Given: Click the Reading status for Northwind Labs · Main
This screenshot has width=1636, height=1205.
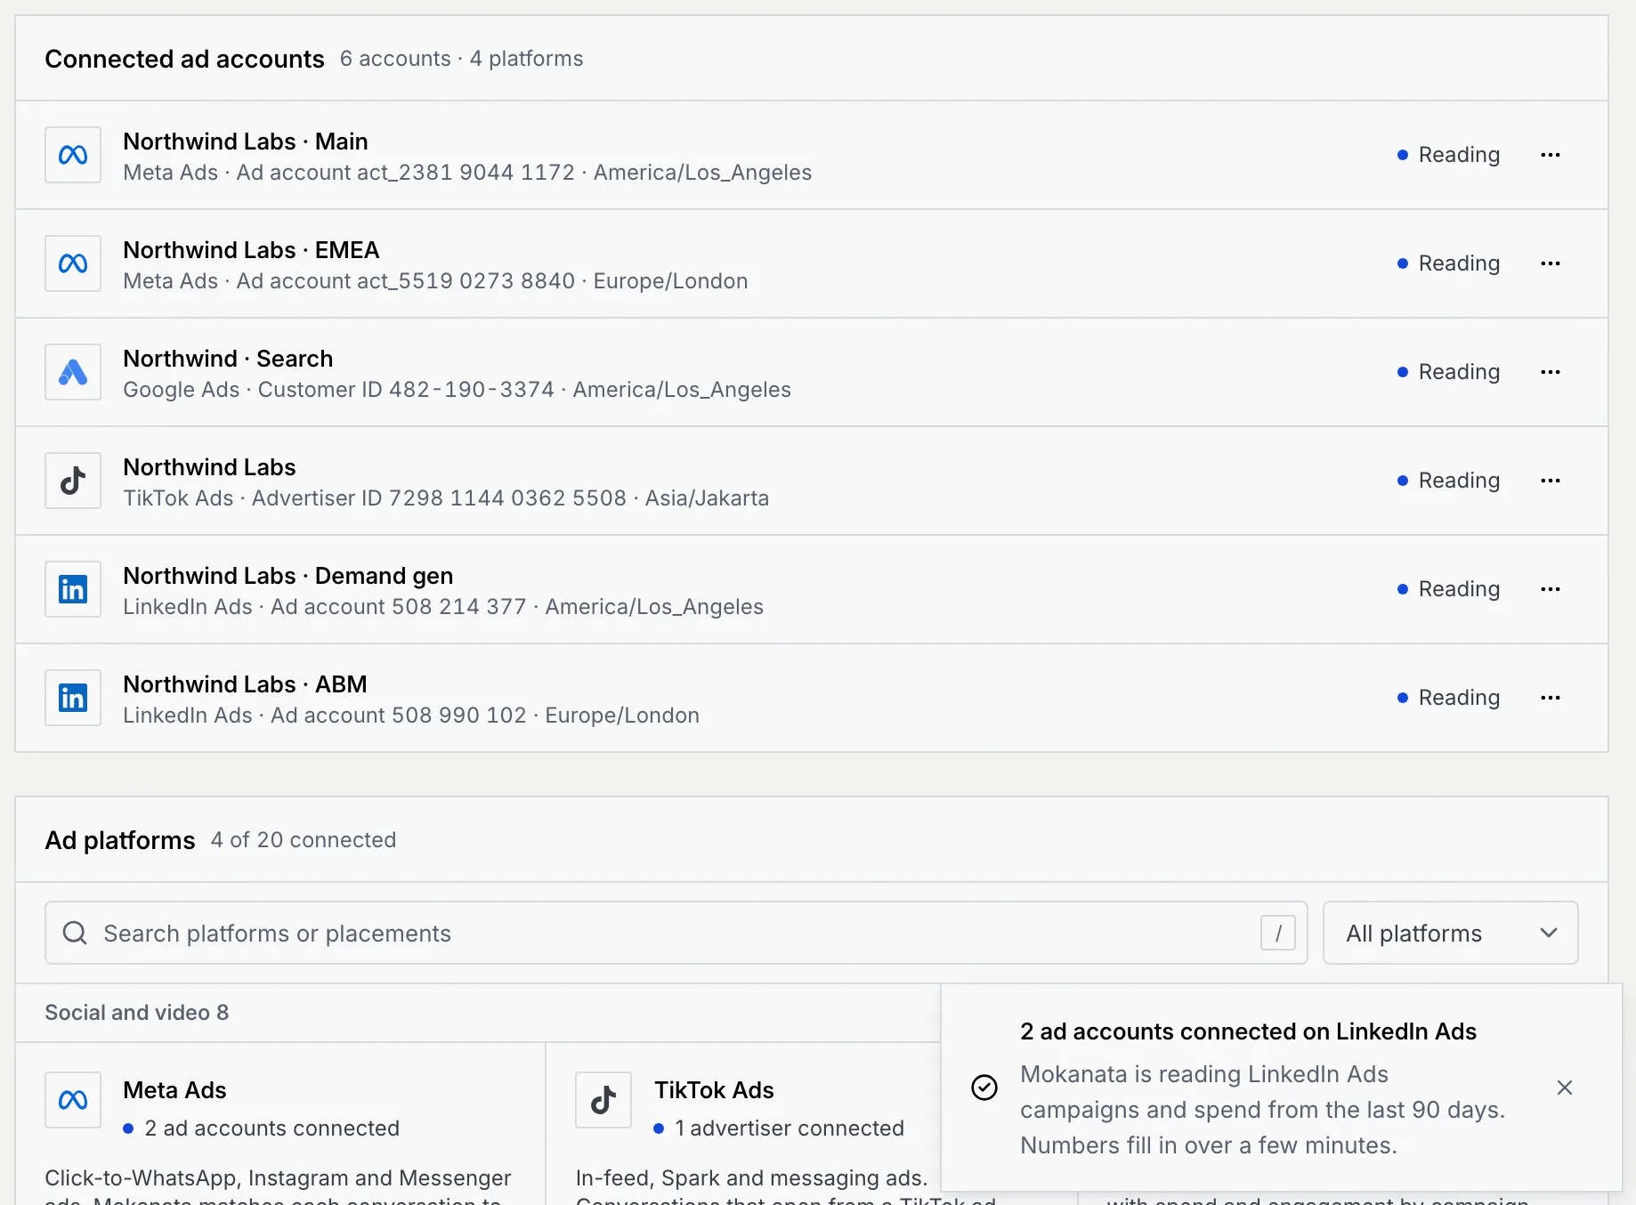Looking at the screenshot, I should tap(1449, 155).
